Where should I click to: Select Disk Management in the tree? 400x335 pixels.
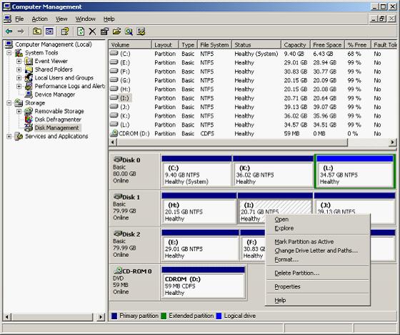[56, 128]
